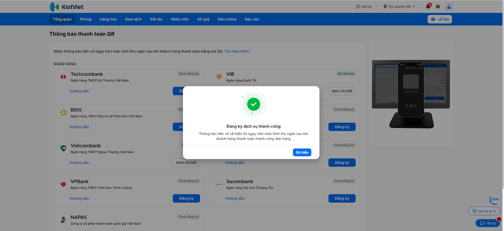504x231 pixels.
Task: Open the settings gear menu
Action: pyautogui.click(x=438, y=7)
